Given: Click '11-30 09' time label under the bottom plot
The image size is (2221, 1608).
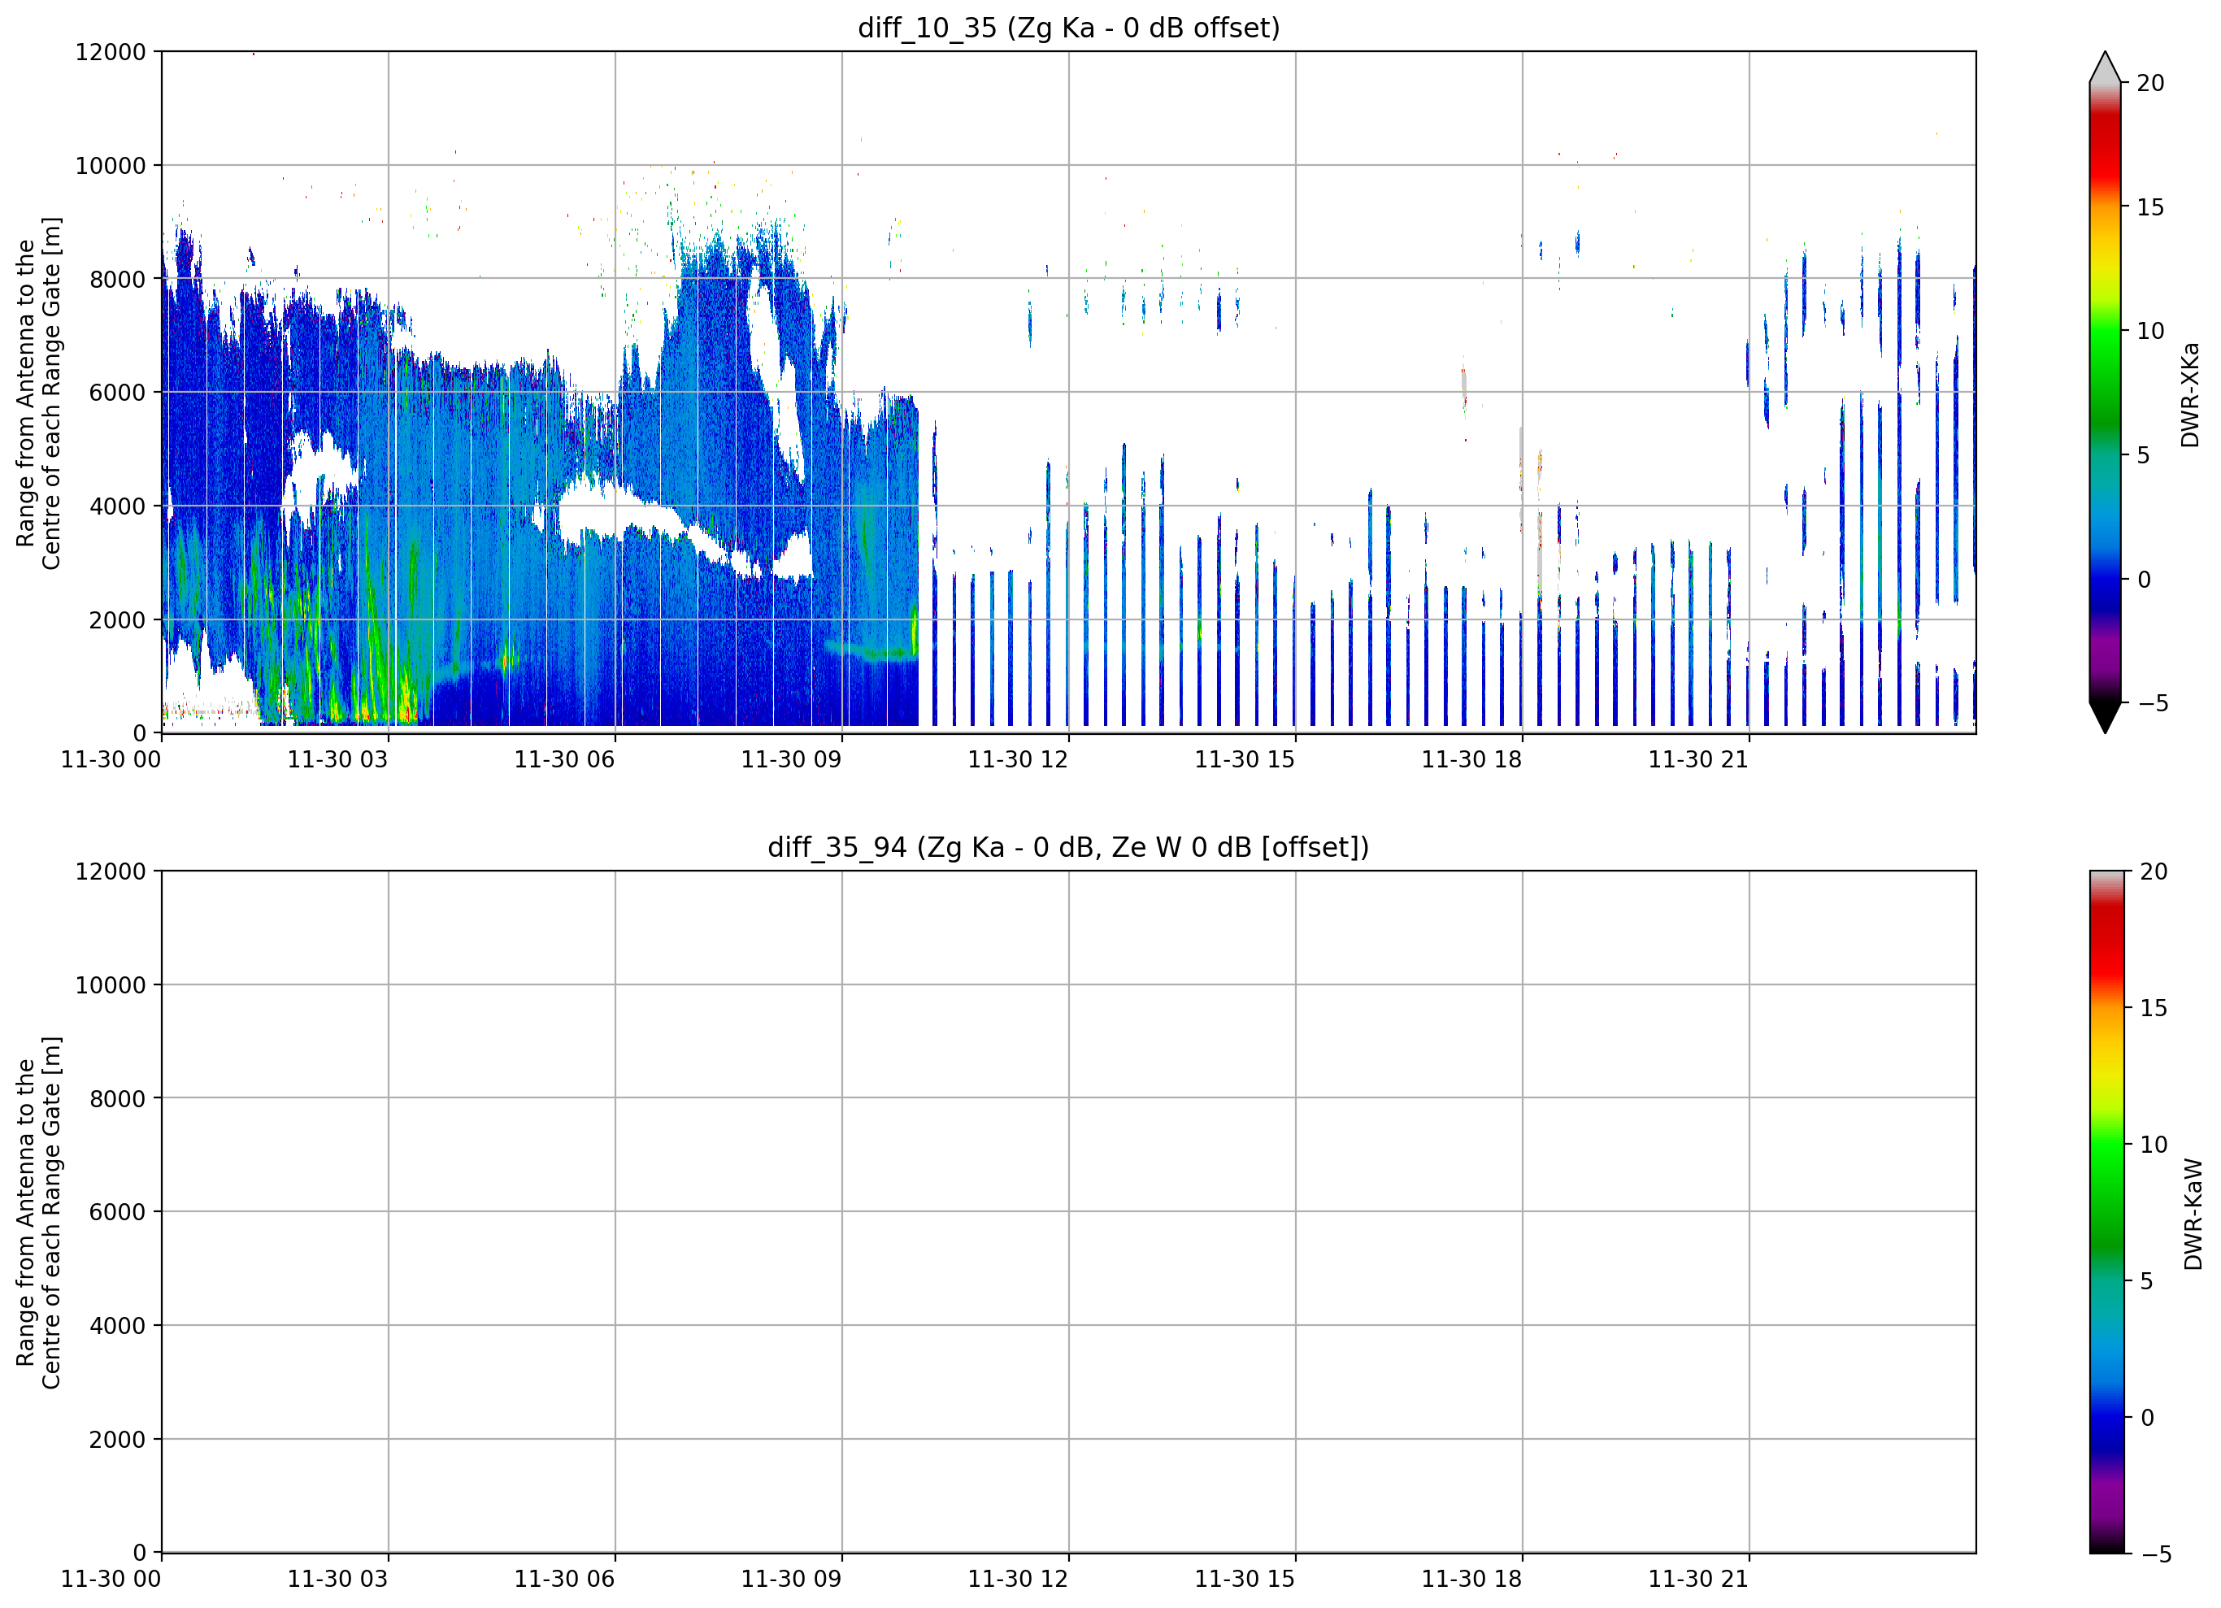Looking at the screenshot, I should (x=791, y=1580).
